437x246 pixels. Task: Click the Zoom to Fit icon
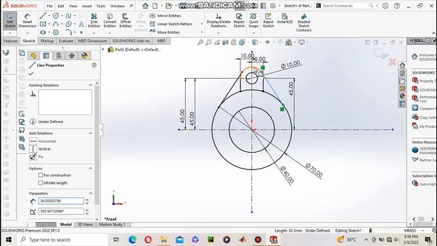point(200,42)
